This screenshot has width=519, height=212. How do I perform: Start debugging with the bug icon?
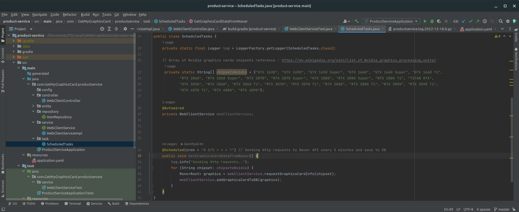[432, 21]
